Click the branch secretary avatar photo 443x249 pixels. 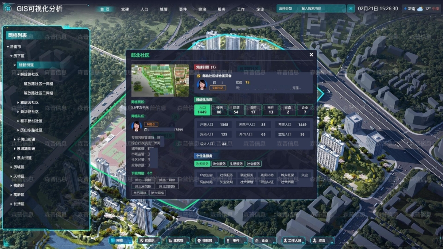[x=202, y=84]
